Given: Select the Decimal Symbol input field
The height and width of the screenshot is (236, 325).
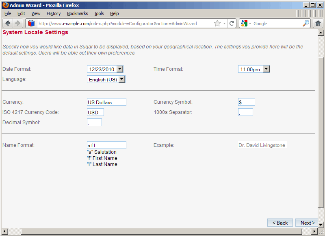Looking at the screenshot, I should click(94, 122).
